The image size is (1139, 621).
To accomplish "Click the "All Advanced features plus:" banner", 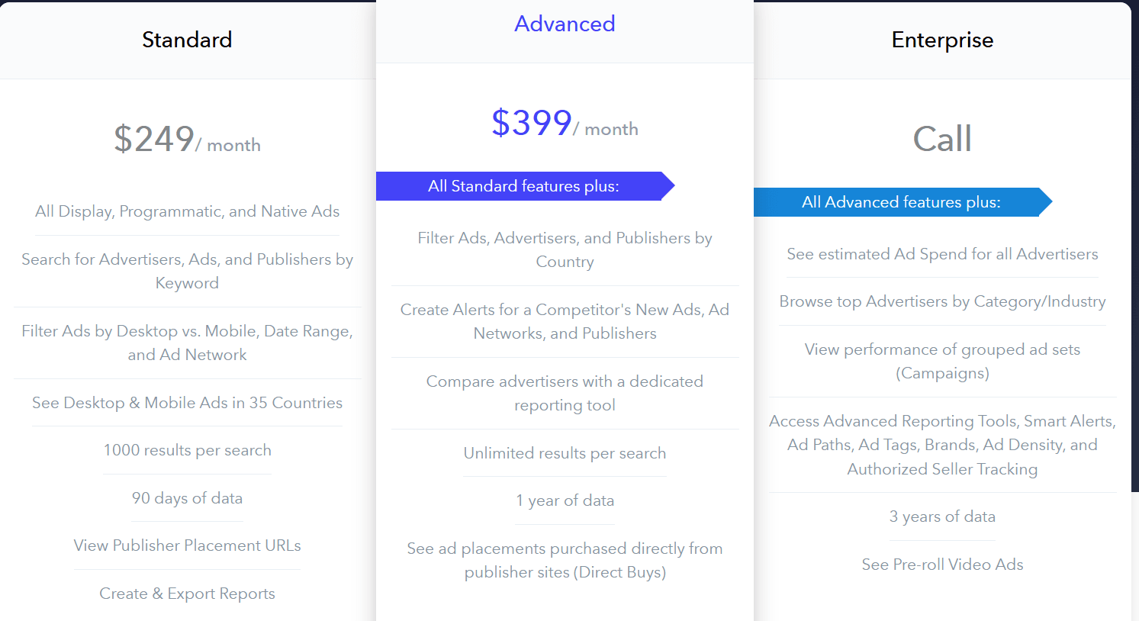I will (x=901, y=202).
